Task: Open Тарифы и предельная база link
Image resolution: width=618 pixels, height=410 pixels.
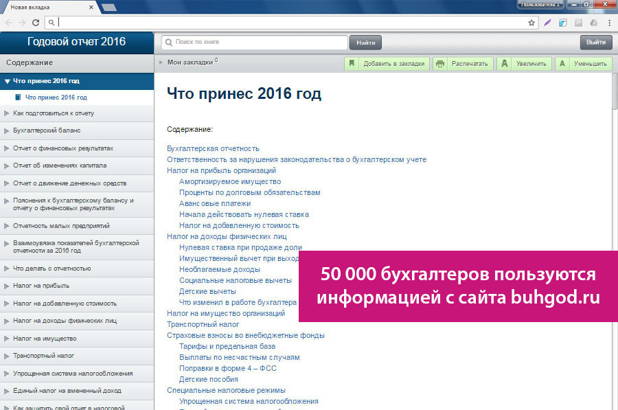Action: click(x=227, y=347)
